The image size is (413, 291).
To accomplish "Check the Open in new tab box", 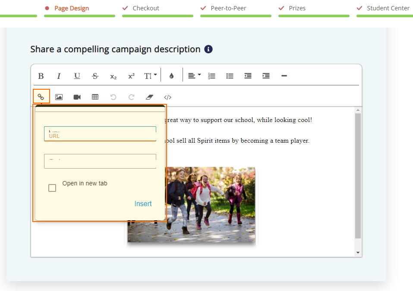I will tap(52, 188).
